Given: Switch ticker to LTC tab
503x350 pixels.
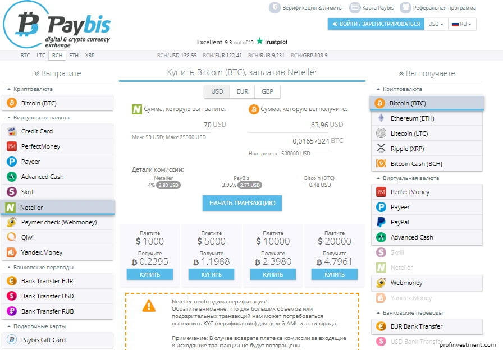Looking at the screenshot, I should click(x=41, y=56).
